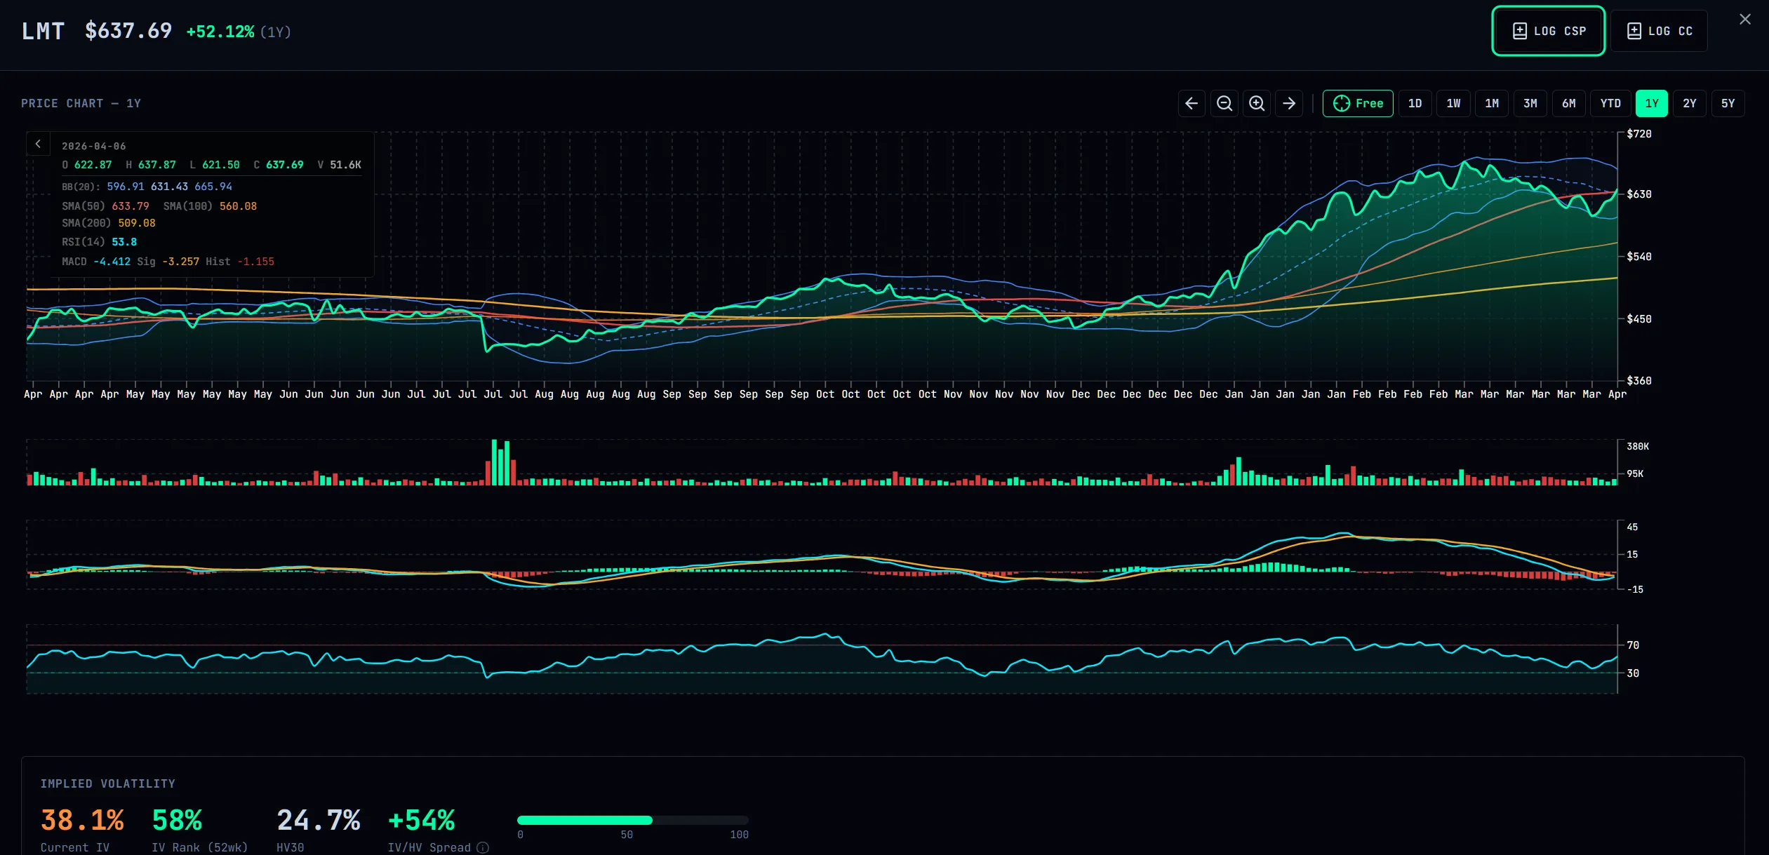This screenshot has width=1769, height=855.
Task: Click the $720 price axis label
Action: point(1639,134)
